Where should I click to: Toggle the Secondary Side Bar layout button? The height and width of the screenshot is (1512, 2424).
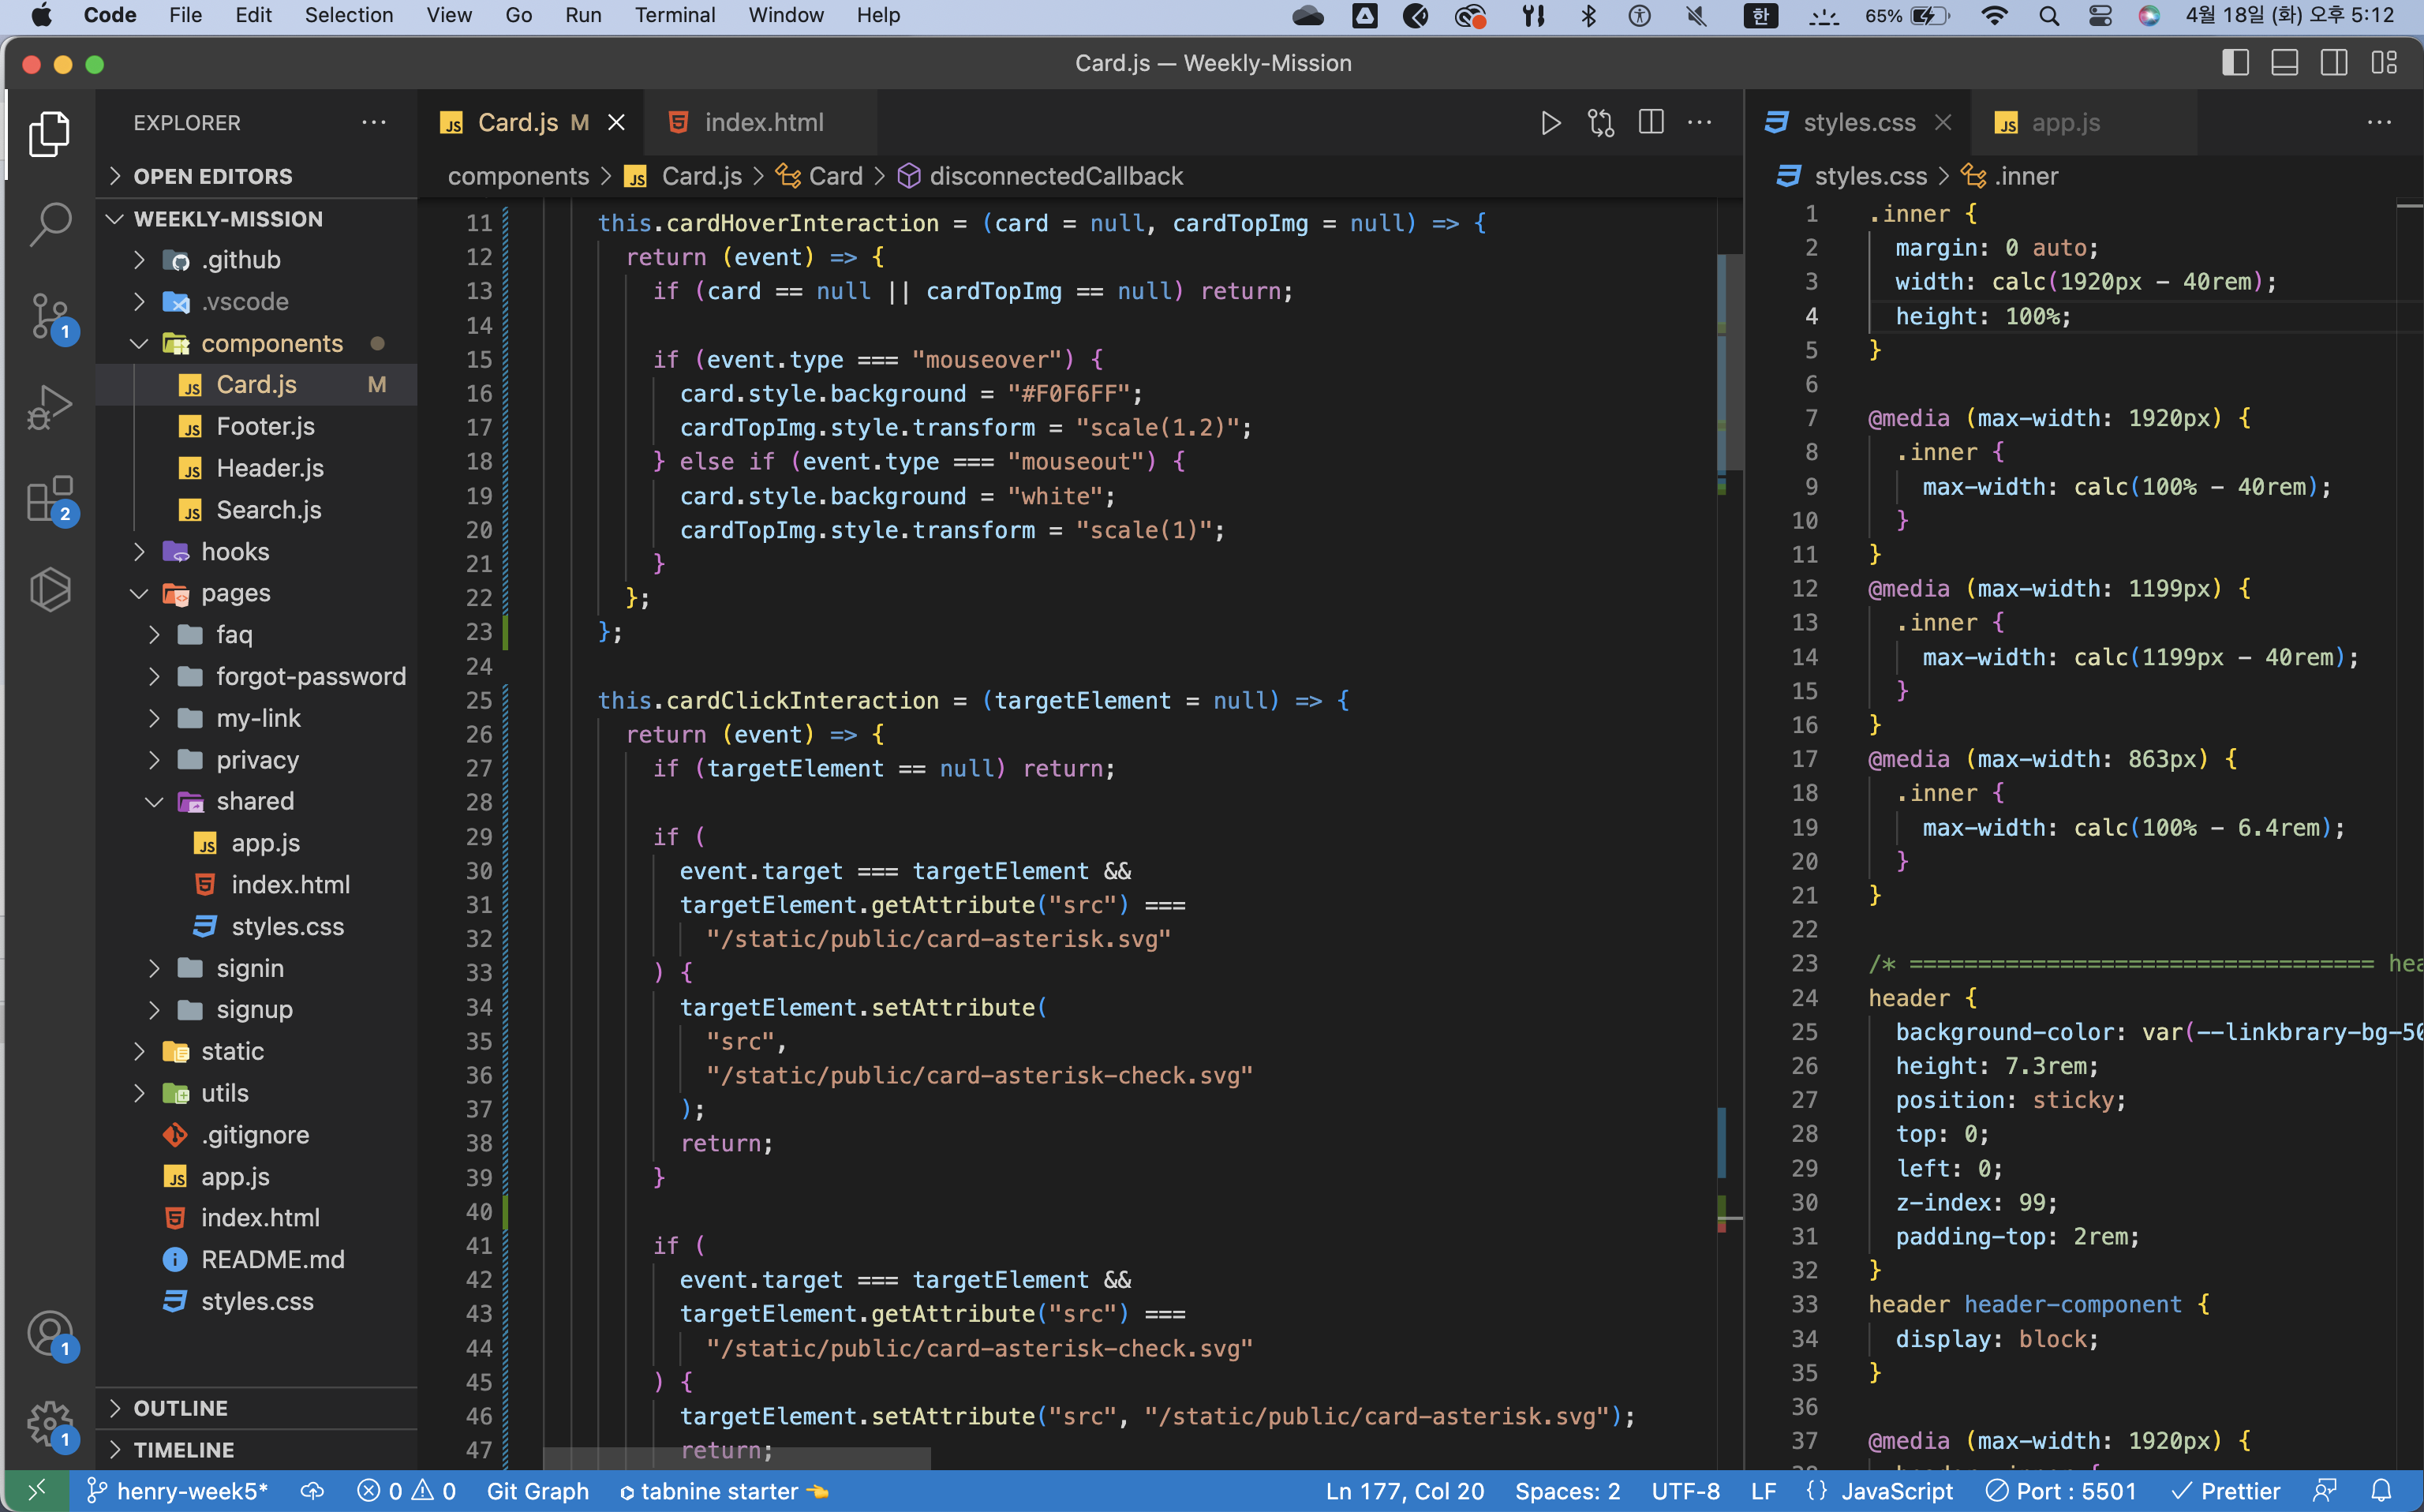(2334, 63)
